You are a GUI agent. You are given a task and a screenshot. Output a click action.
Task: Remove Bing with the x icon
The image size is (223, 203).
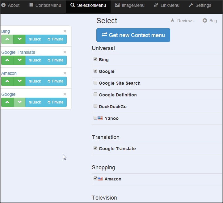[65, 31]
